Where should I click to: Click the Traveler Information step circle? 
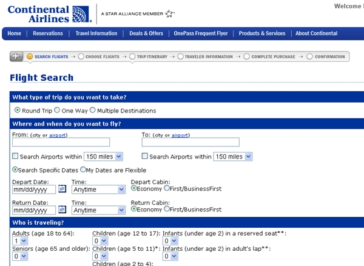pos(180,56)
